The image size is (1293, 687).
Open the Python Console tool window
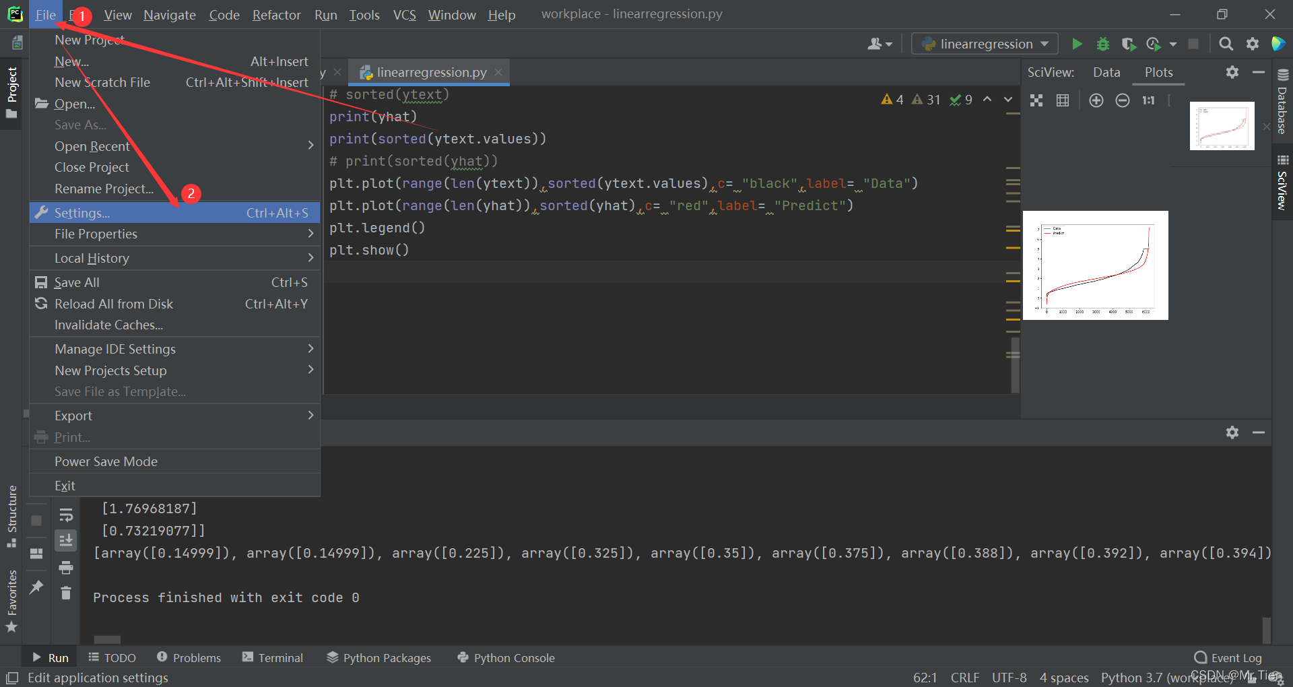(x=506, y=657)
